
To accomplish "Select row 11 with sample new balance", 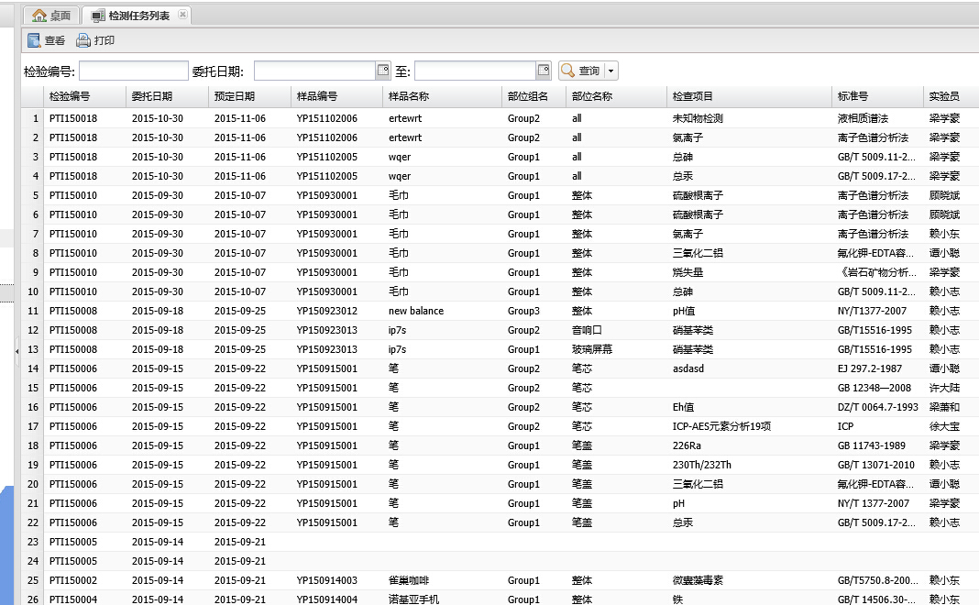I will [415, 311].
